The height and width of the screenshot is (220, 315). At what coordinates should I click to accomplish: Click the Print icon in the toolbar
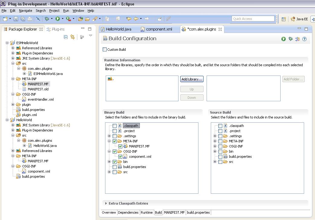[30, 19]
